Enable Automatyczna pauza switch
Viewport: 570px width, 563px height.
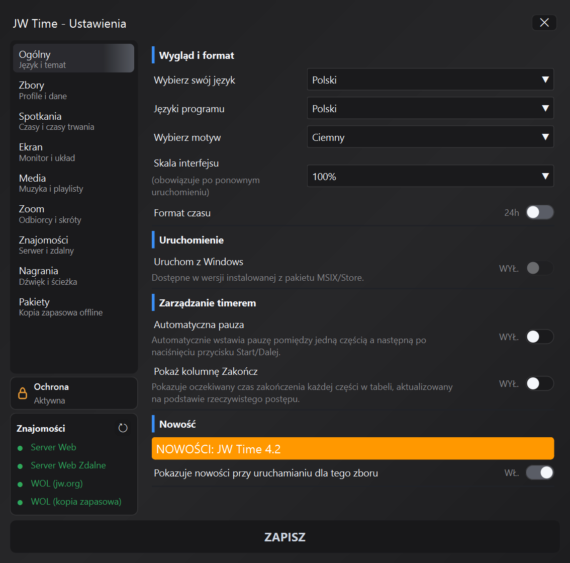click(540, 337)
